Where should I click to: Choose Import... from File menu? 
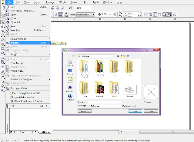click(28, 43)
